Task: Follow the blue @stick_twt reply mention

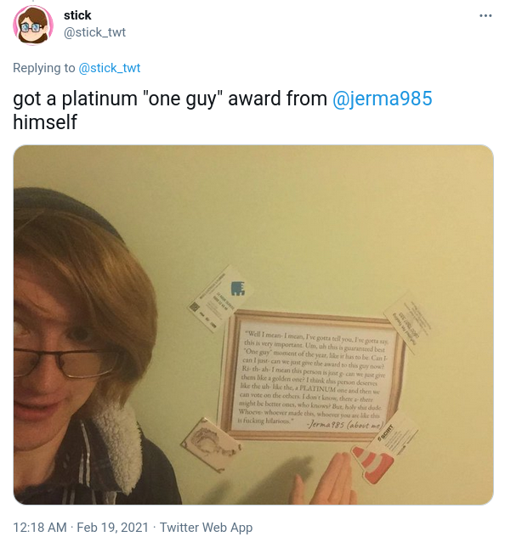Action: (x=110, y=68)
